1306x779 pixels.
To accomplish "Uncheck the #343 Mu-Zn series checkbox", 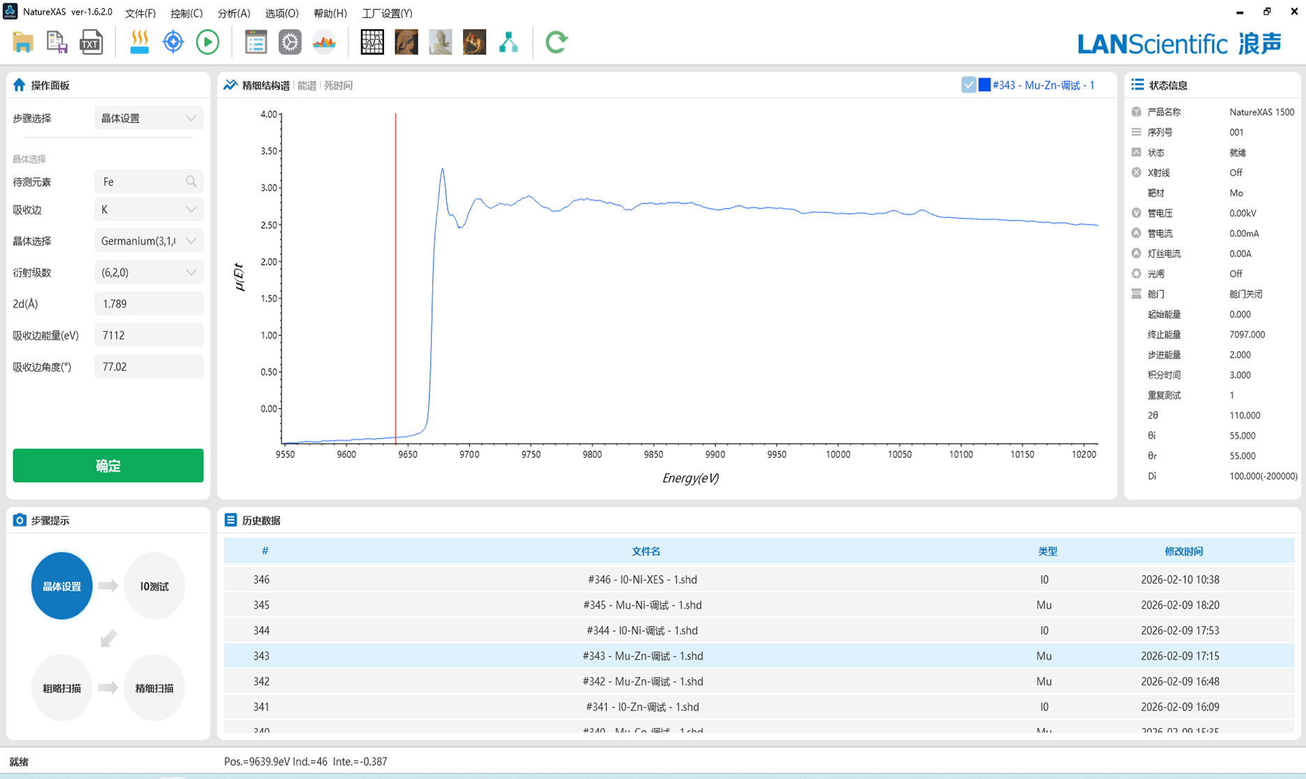I will click(968, 85).
